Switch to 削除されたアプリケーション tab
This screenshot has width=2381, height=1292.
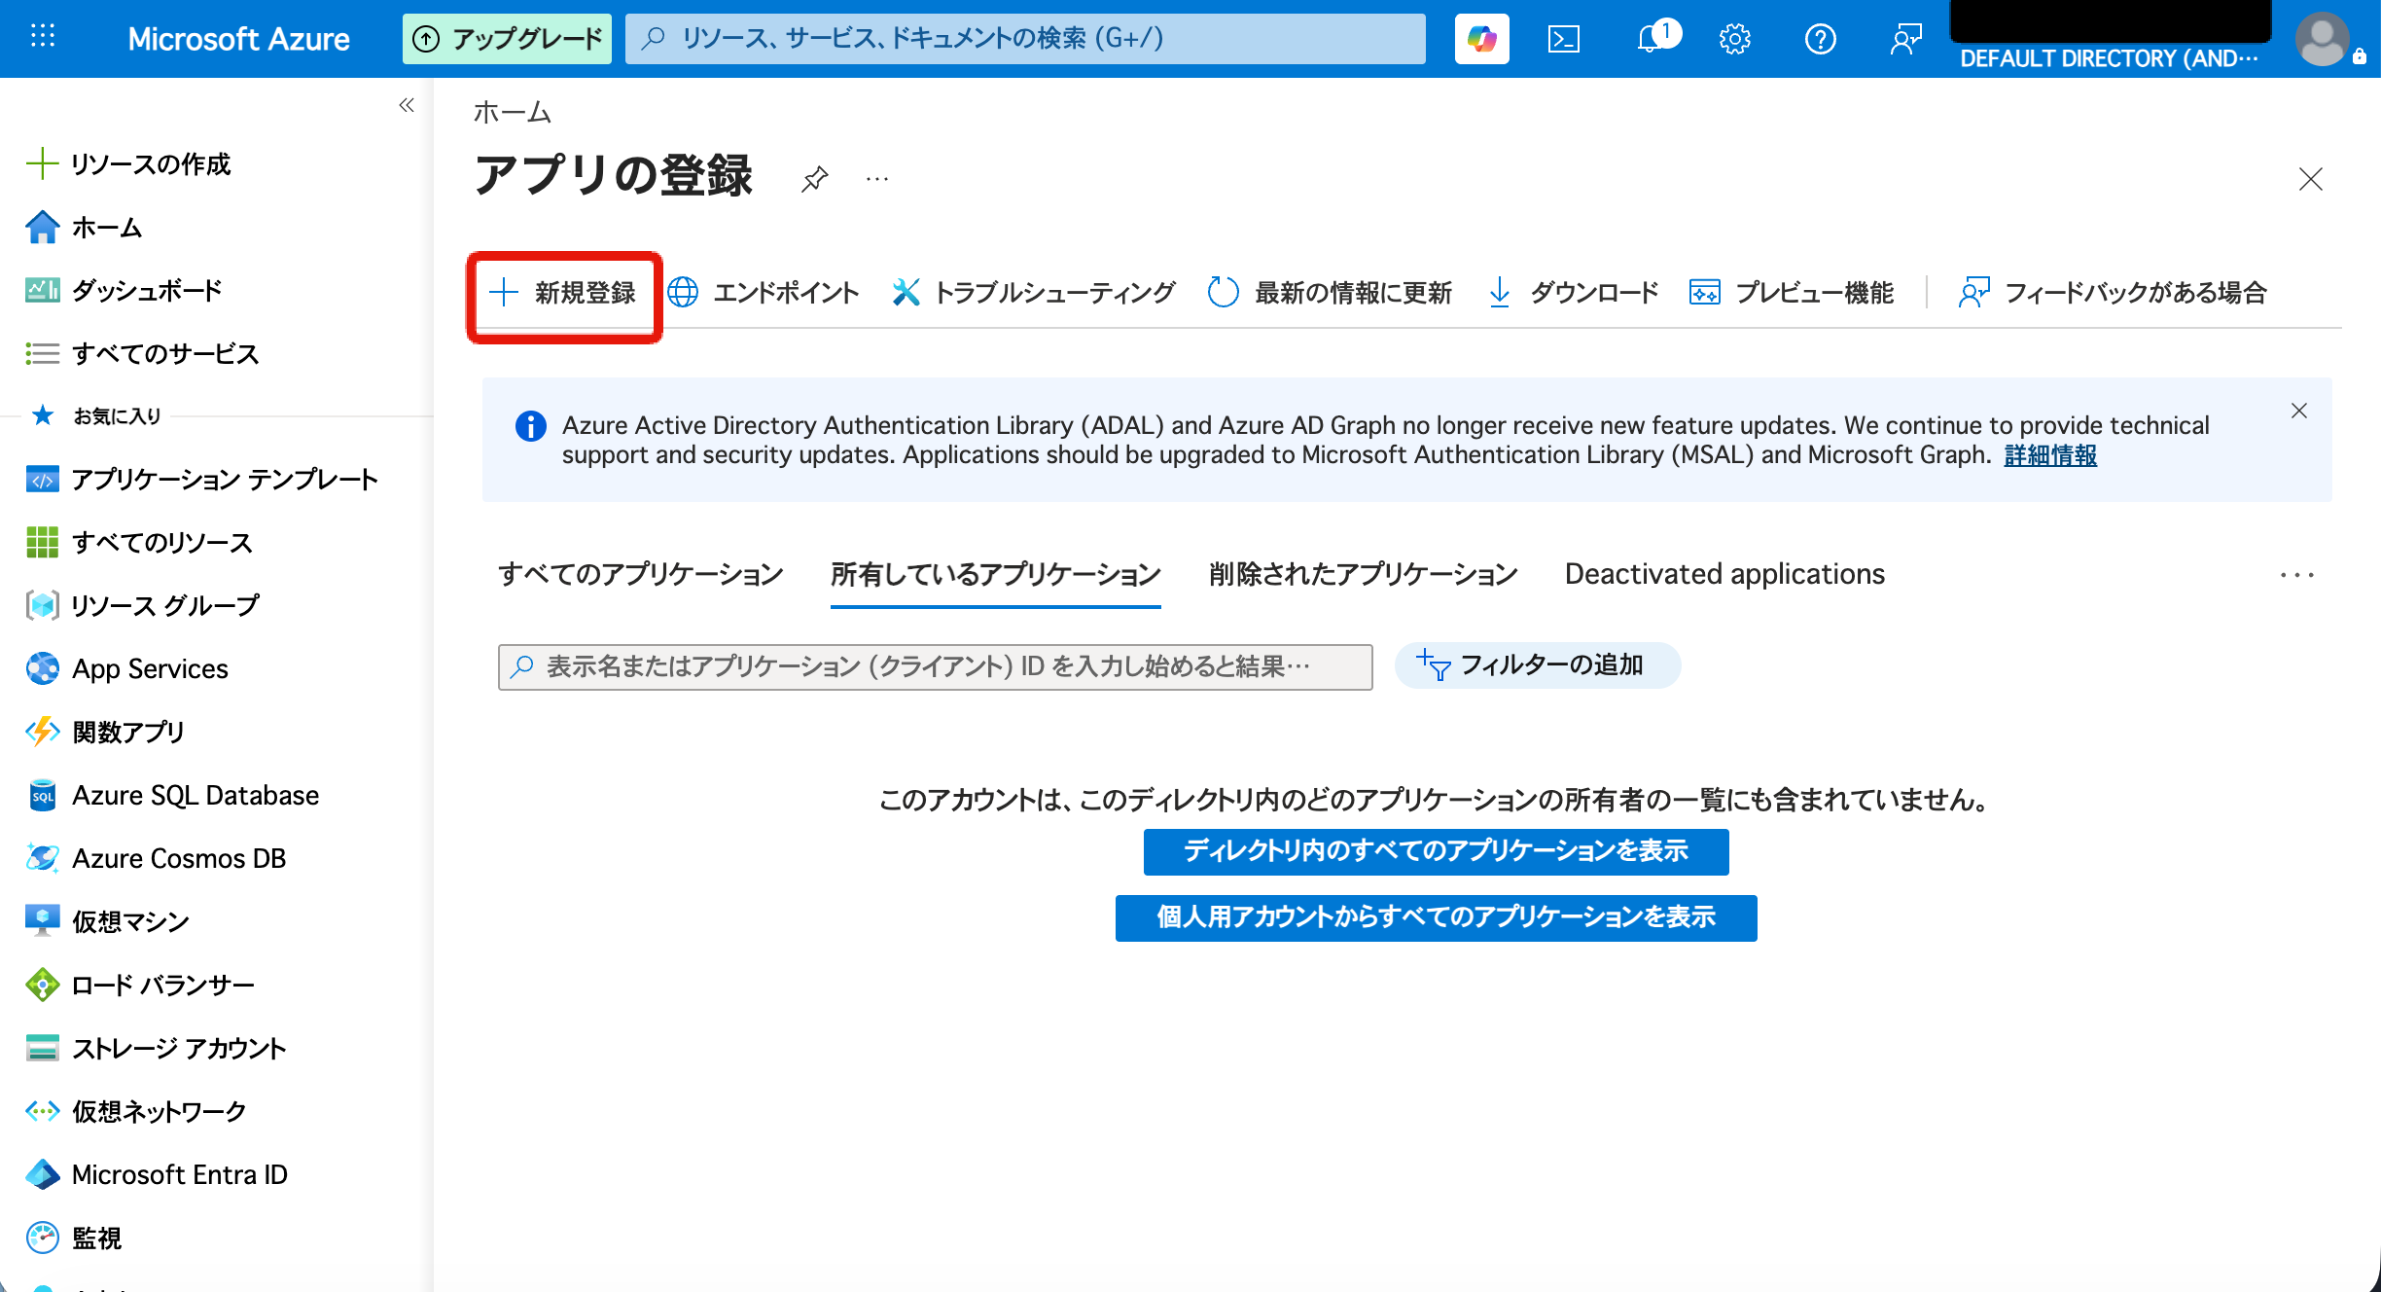coord(1363,574)
